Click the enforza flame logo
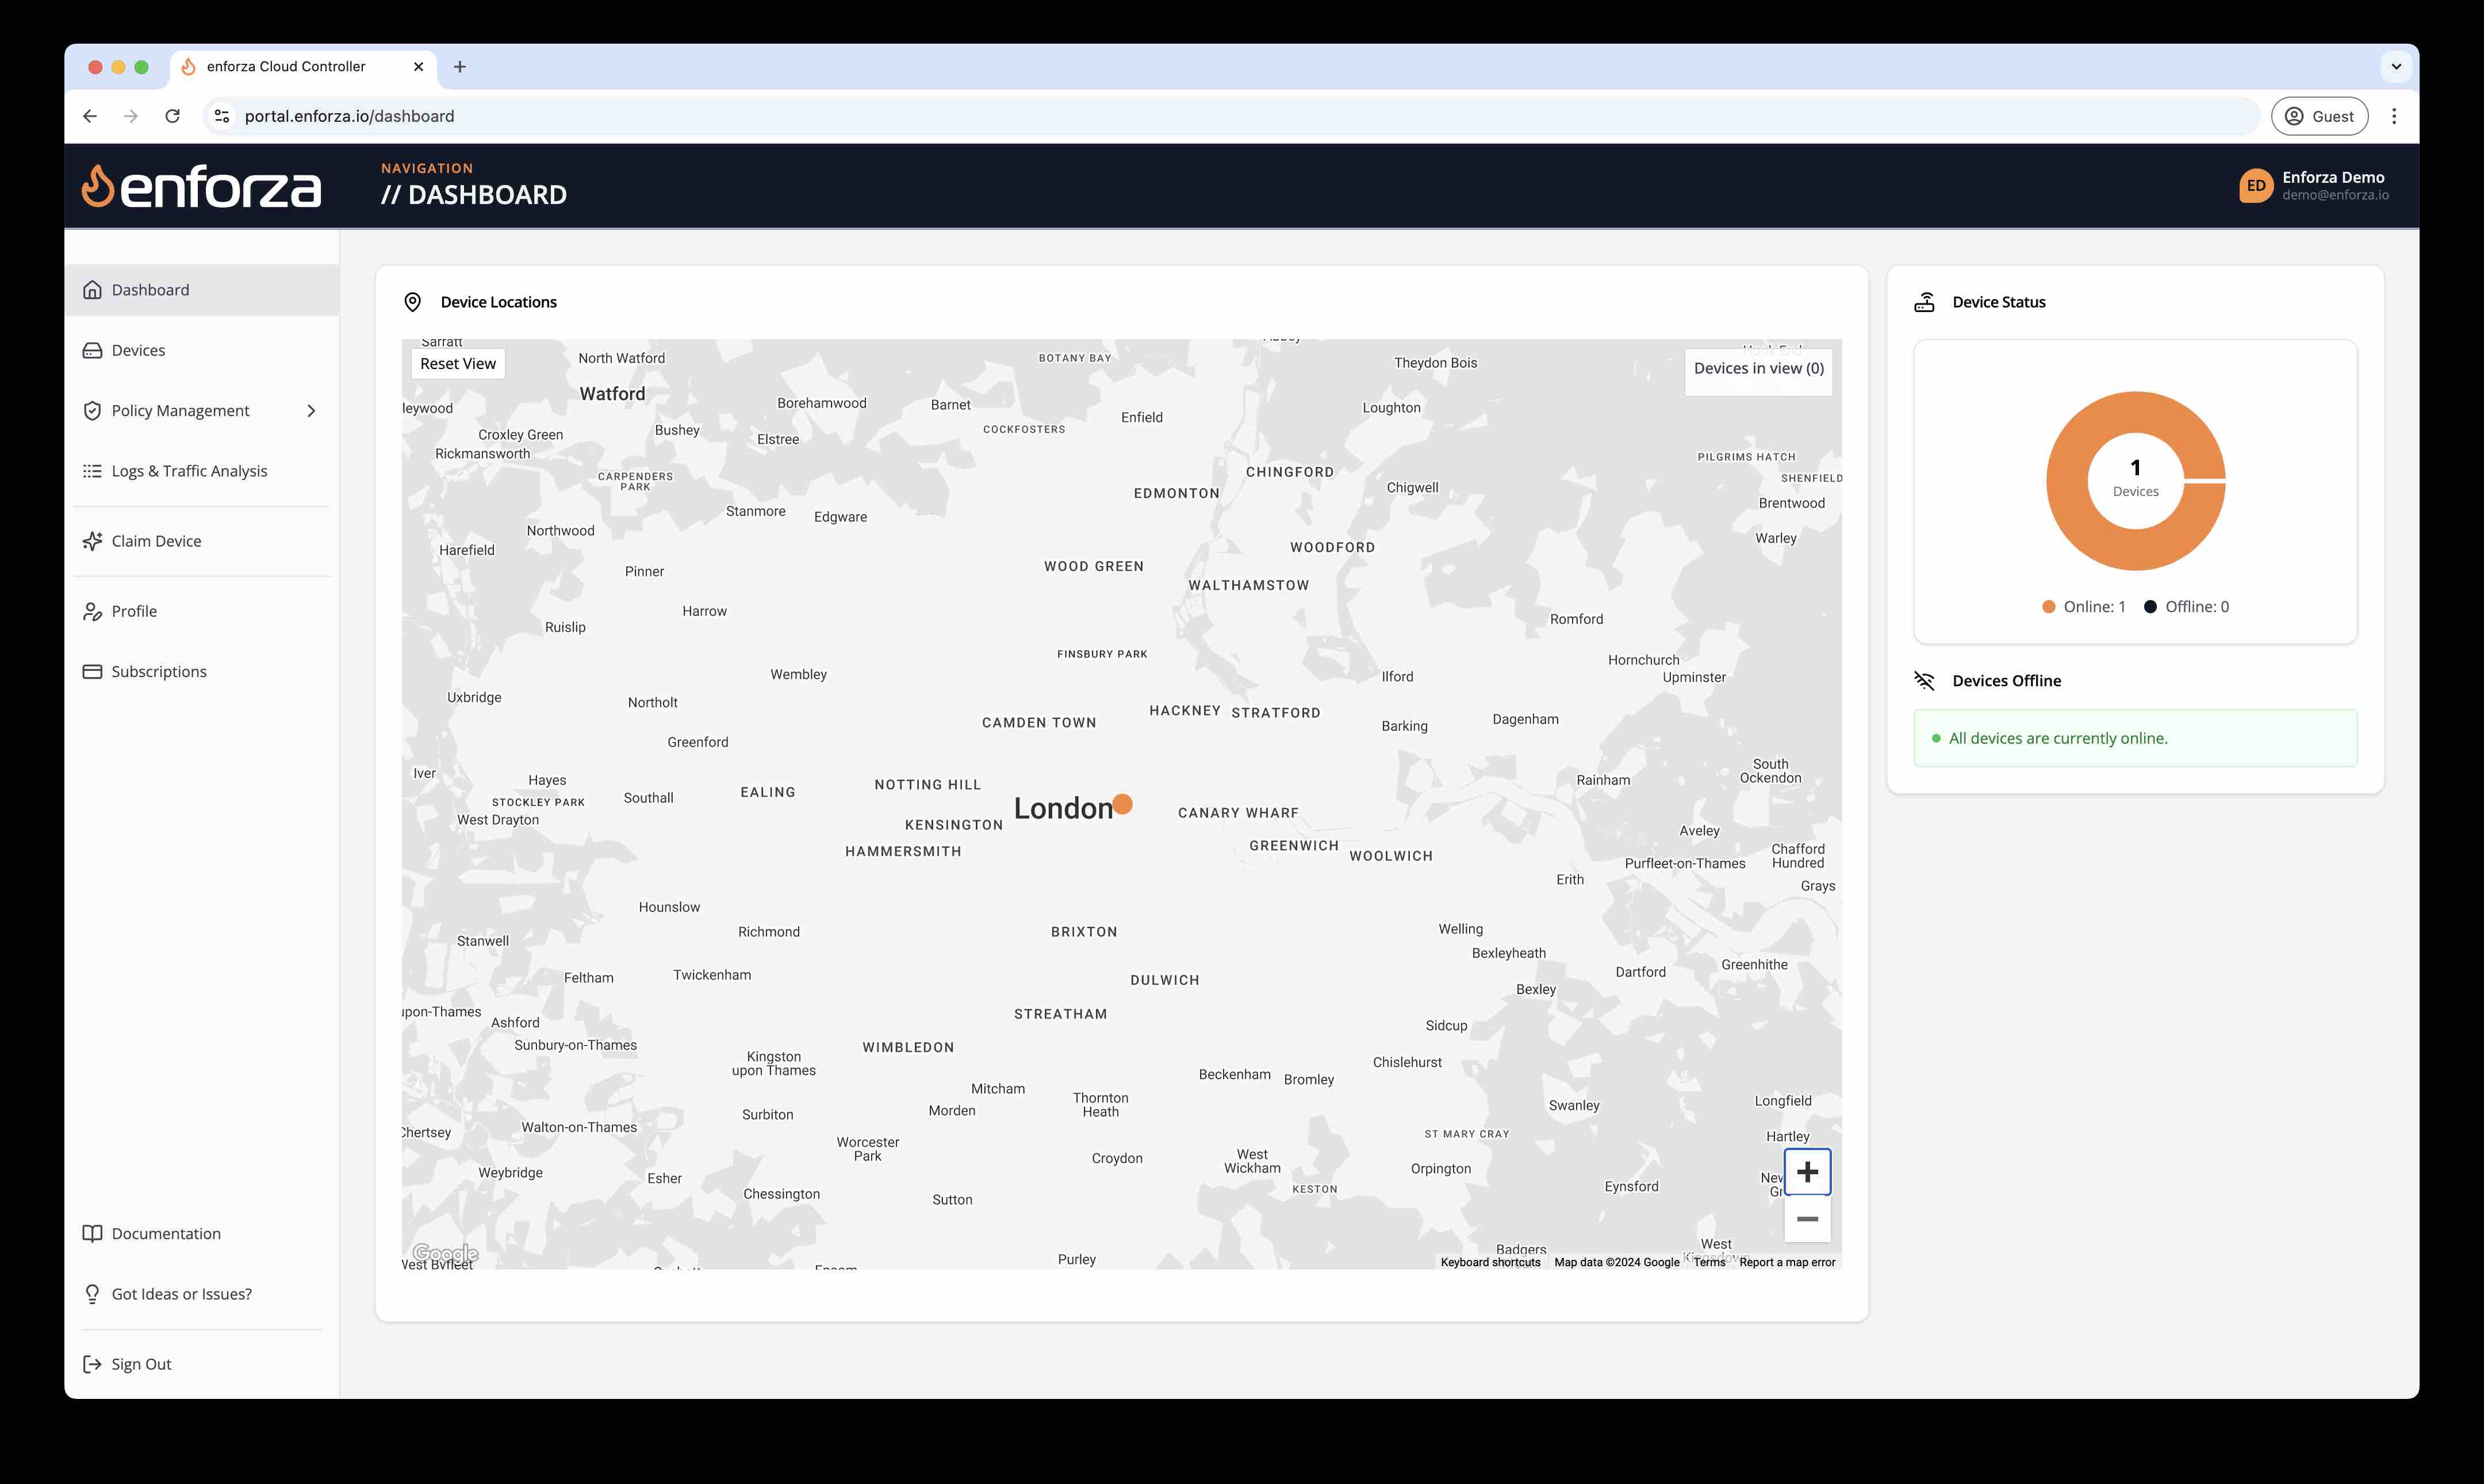 coord(97,186)
